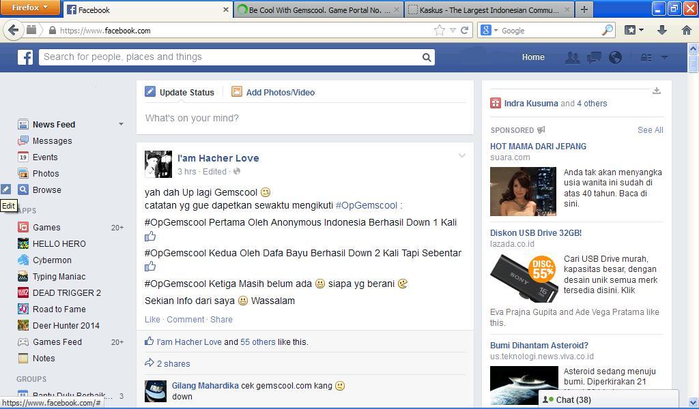Open the Messages icon in the blue bar
This screenshot has height=409, width=699.
point(594,57)
